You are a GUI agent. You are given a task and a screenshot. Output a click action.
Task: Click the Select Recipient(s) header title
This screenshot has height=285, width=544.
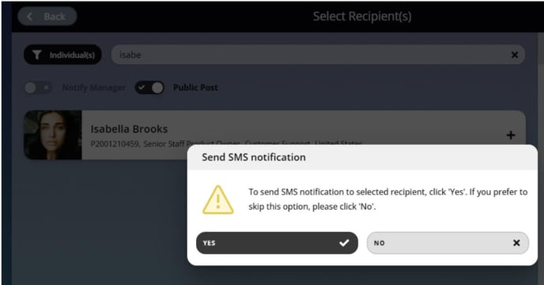(x=362, y=17)
